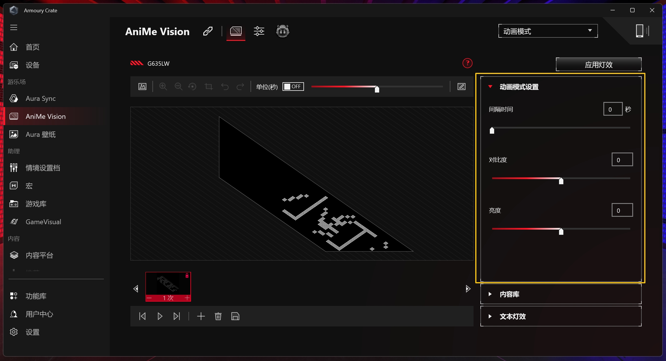Screen dimensions: 666x361
Task: Click the red timeline duration slider handle
Action: tap(377, 89)
